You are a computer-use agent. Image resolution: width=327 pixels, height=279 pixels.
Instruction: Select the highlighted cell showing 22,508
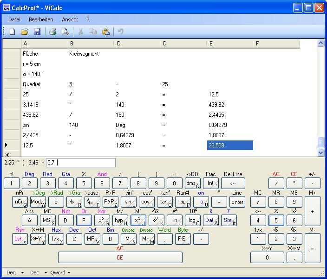pos(230,146)
